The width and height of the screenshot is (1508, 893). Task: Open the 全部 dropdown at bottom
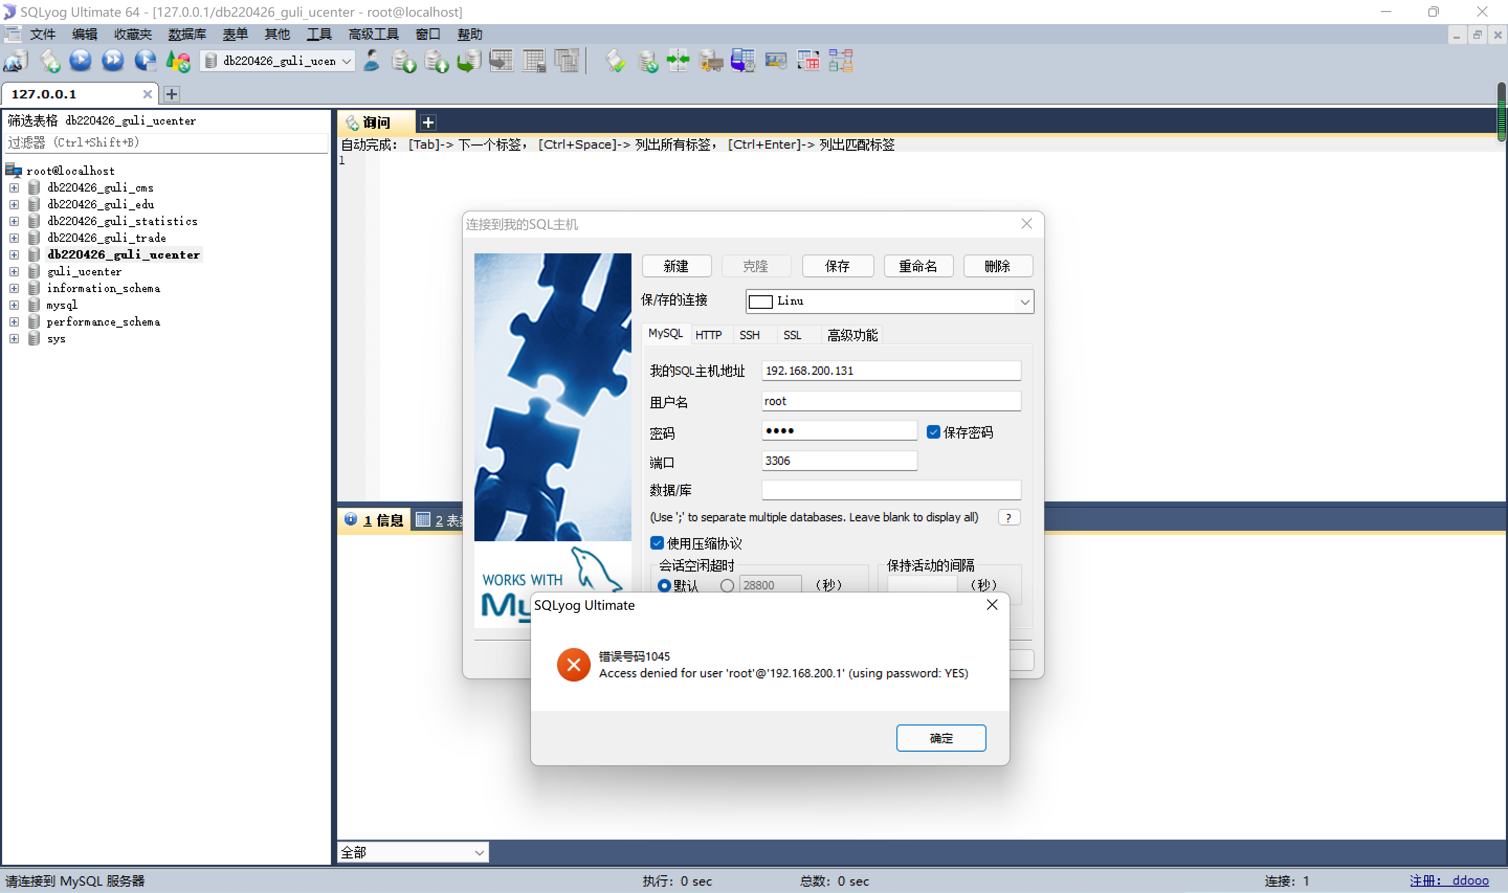(479, 852)
